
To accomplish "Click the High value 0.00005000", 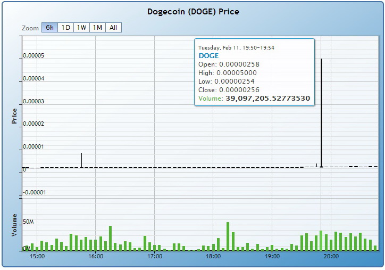I will (x=237, y=73).
